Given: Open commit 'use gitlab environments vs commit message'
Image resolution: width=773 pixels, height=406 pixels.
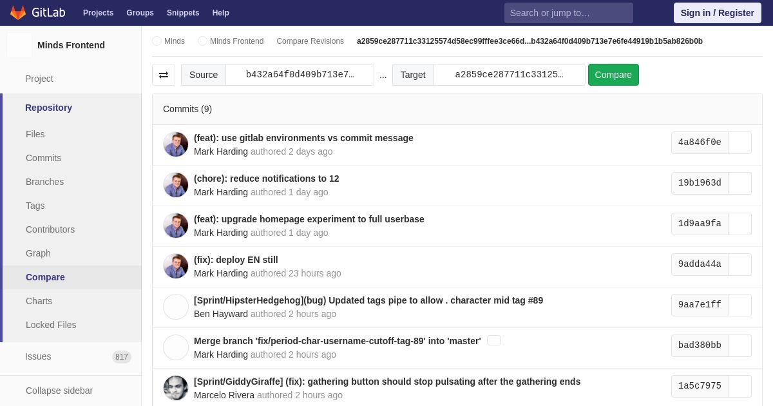Looking at the screenshot, I should point(303,138).
